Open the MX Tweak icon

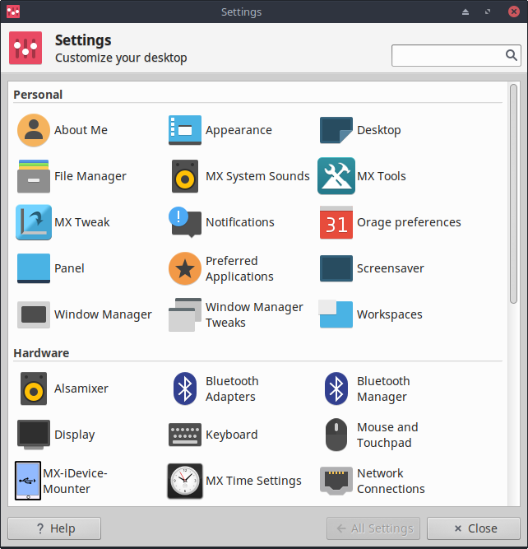tap(34, 222)
